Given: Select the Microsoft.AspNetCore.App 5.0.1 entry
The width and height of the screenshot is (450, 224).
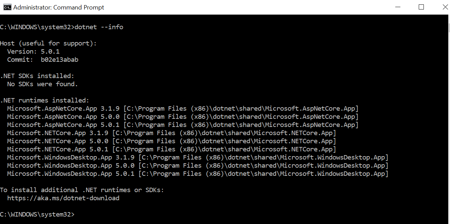Looking at the screenshot, I should (x=179, y=125).
